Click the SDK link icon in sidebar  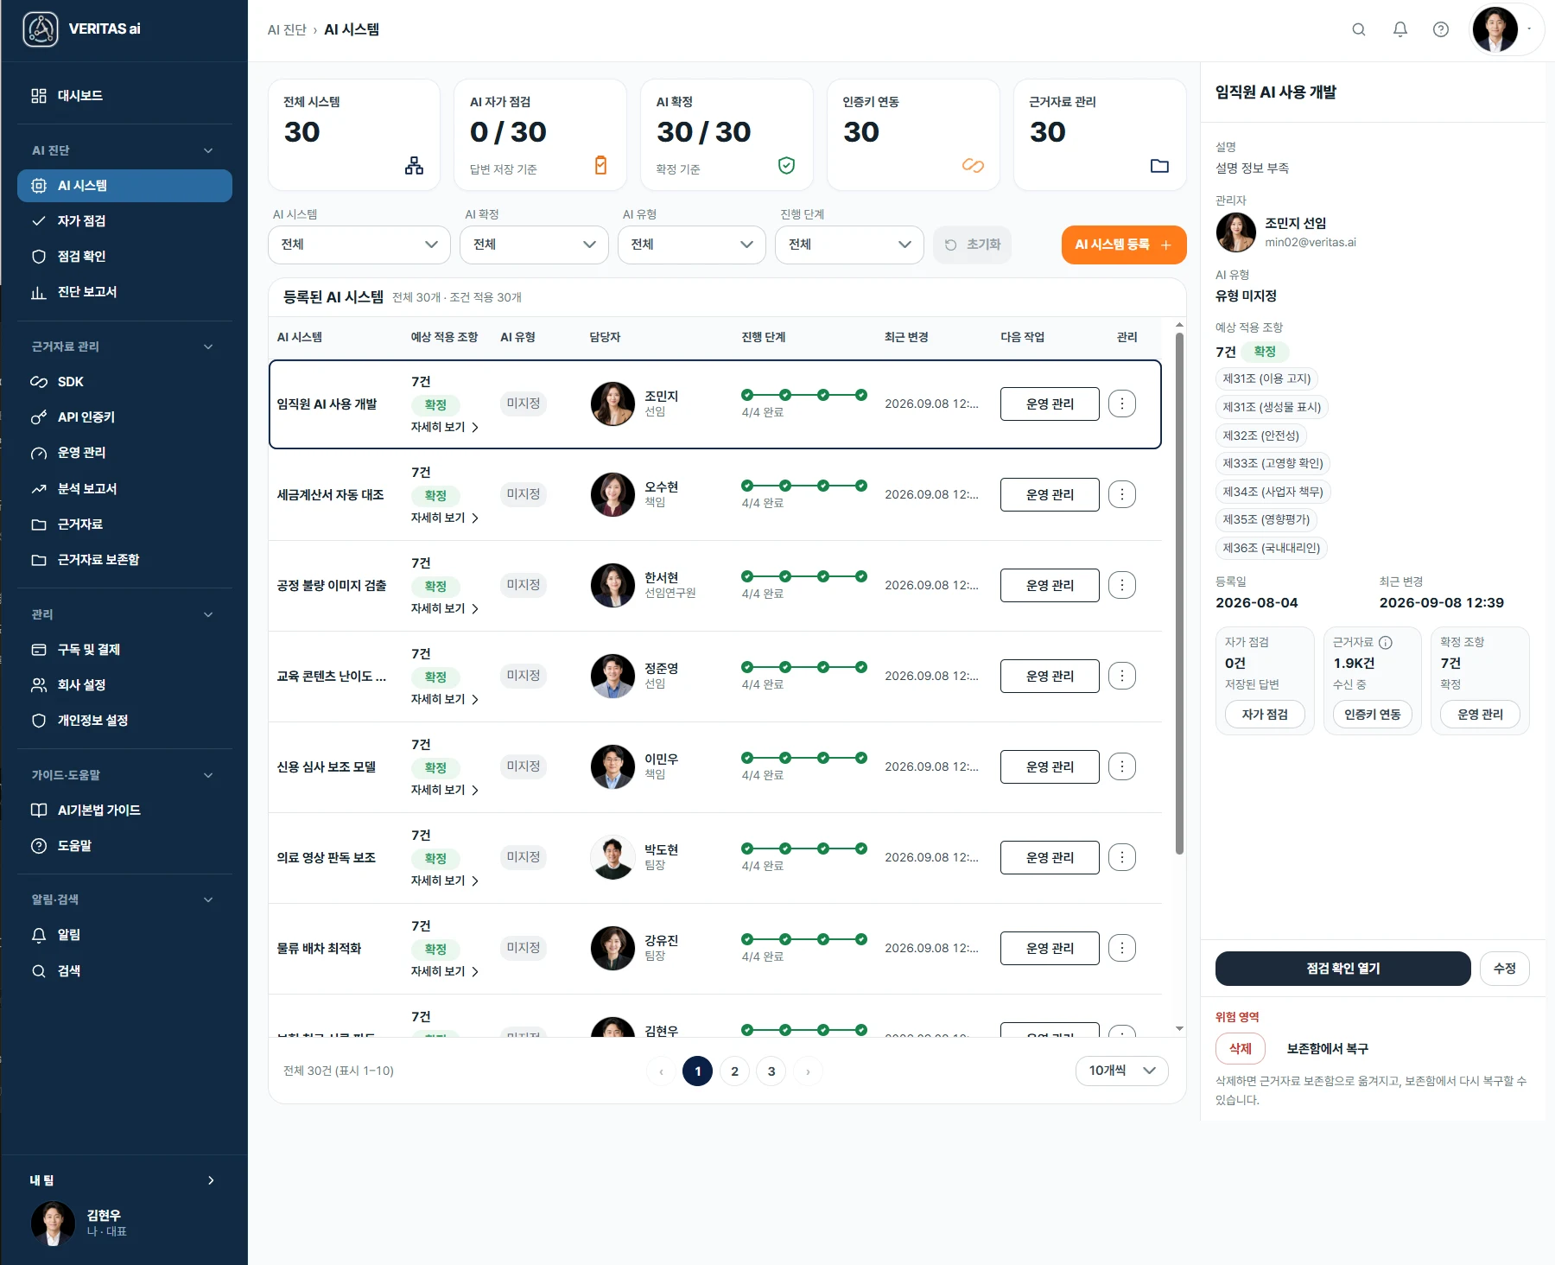[39, 382]
